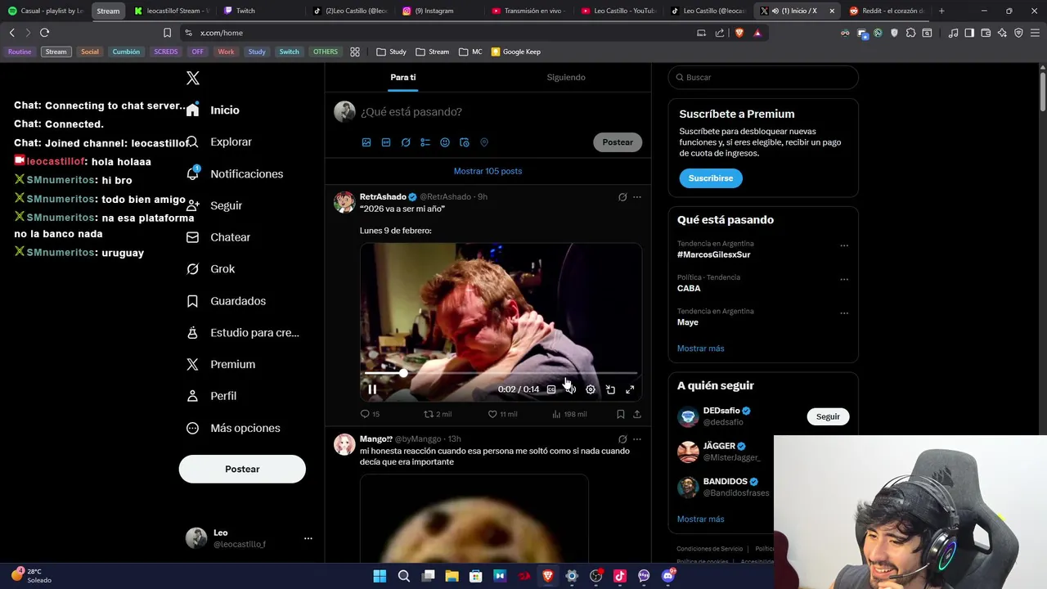Click Mostrar más under trends

coord(700,348)
